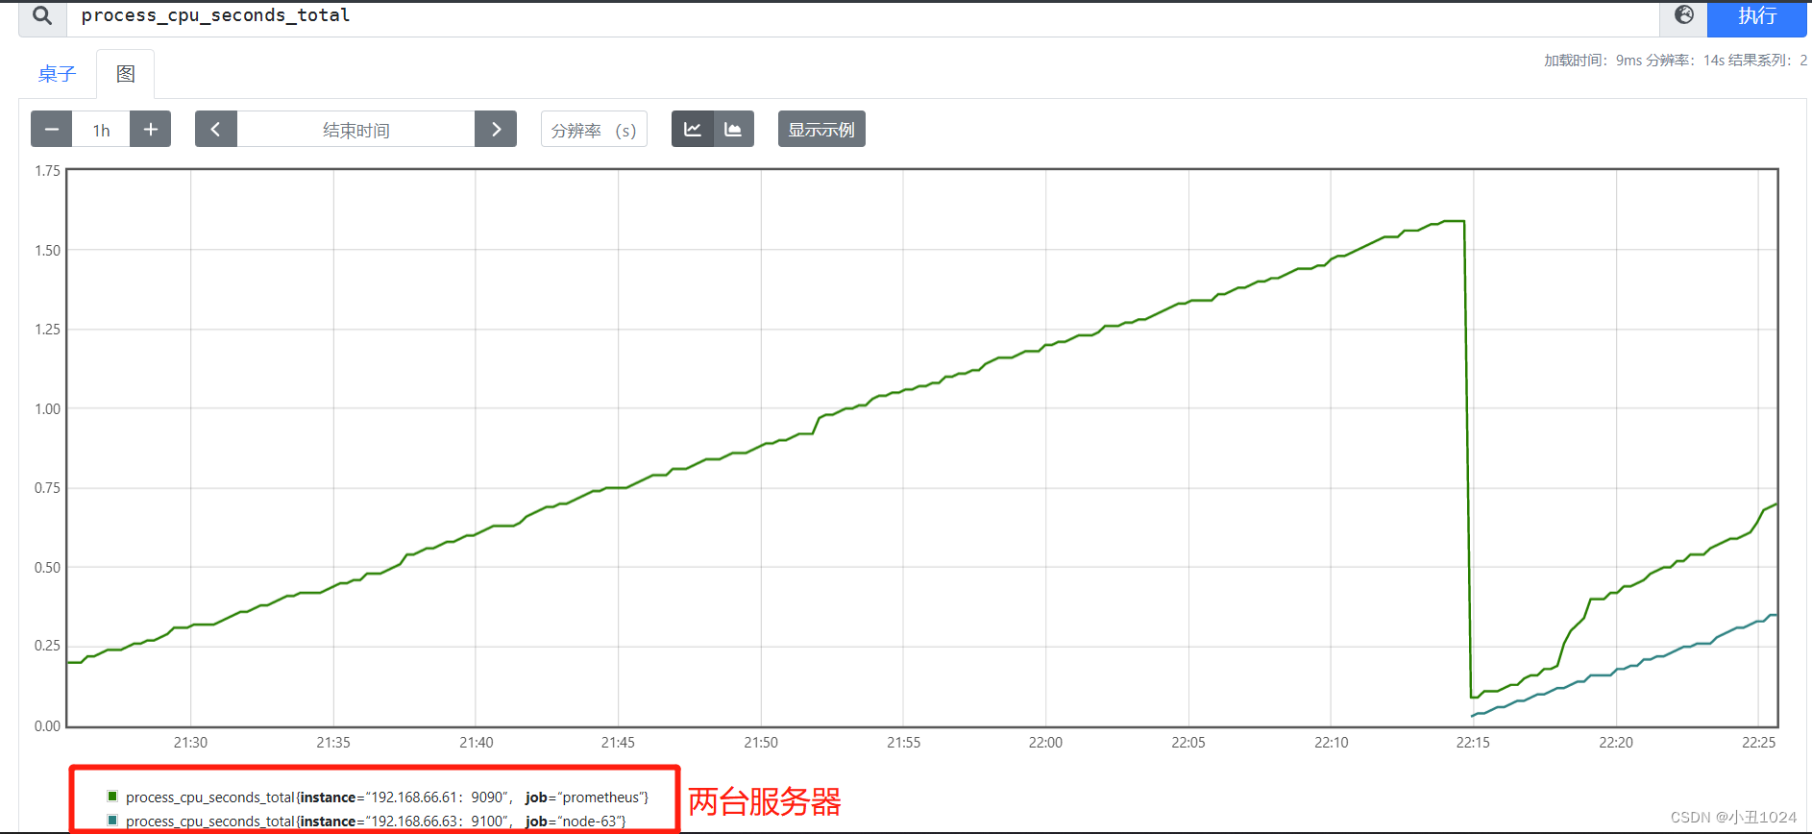This screenshot has width=1812, height=834.
Task: Select legend entry for job node-63
Action: [376, 822]
